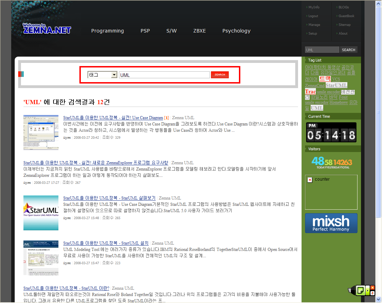This screenshot has width=382, height=303.
Task: Click the Current Time clock display
Action: click(331, 132)
